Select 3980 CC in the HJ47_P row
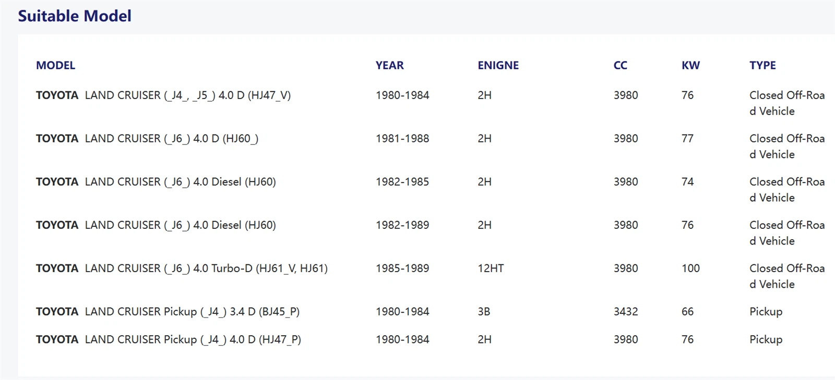Viewport: 835px width, 380px height. pyautogui.click(x=626, y=339)
